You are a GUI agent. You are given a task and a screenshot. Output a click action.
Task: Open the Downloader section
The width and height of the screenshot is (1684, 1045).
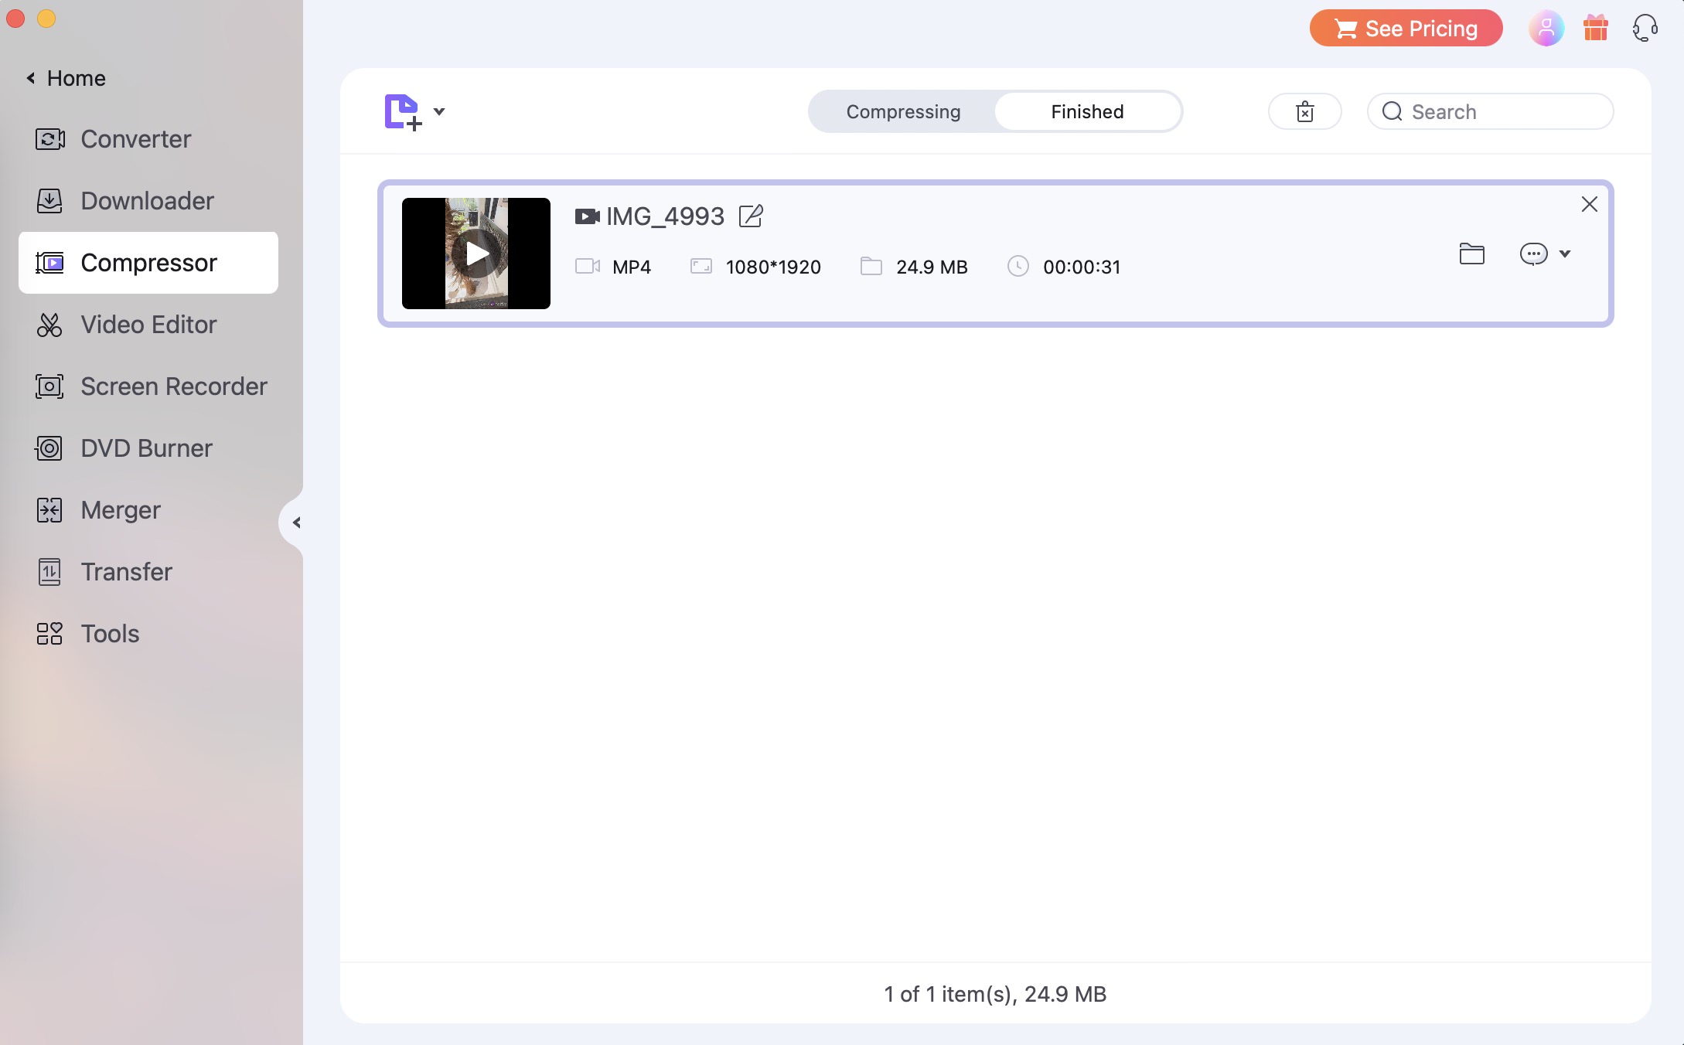(148, 201)
